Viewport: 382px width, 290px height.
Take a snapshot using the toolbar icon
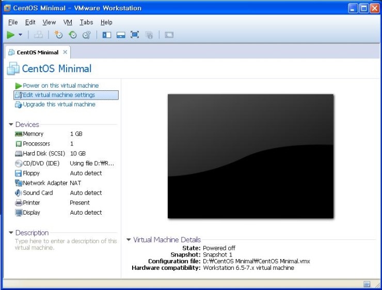click(58, 35)
